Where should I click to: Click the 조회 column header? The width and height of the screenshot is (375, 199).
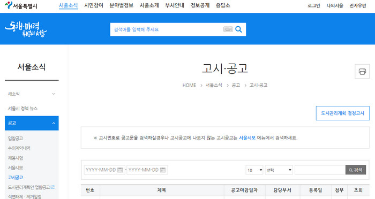click(358, 190)
